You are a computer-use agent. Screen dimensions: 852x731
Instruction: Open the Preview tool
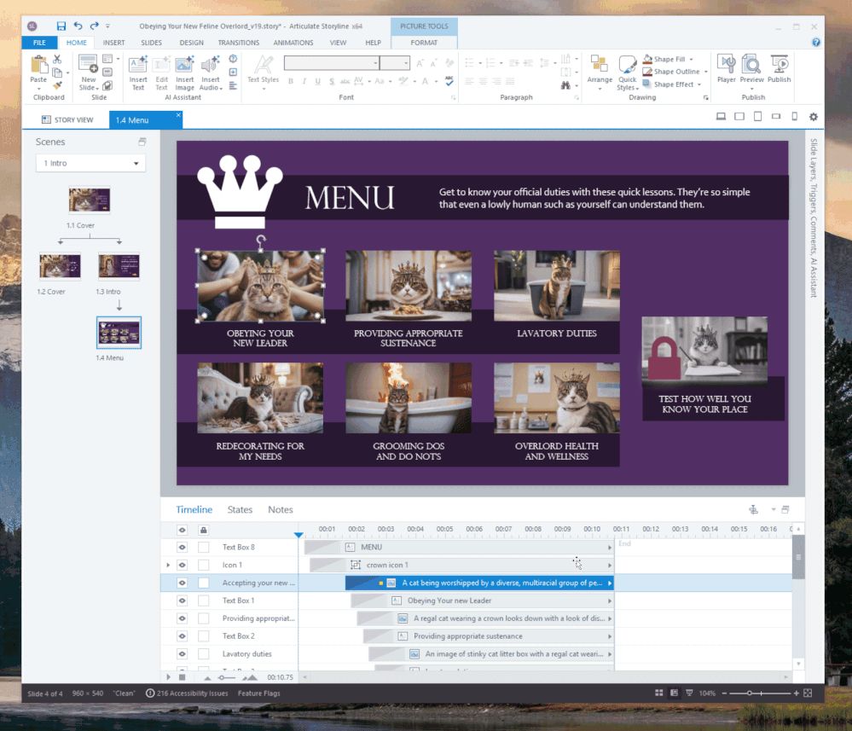[x=751, y=68]
